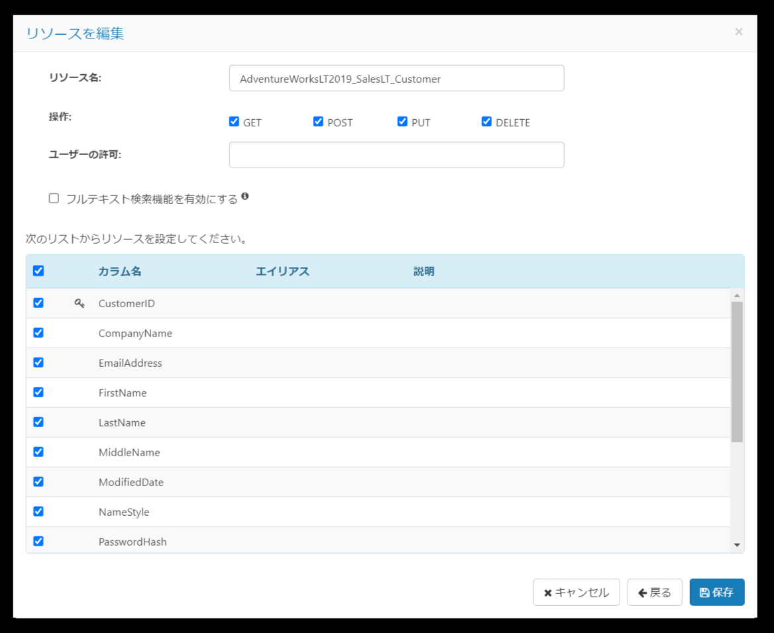Uncheck the NameStyle column checkbox
The image size is (774, 633).
[x=38, y=512]
